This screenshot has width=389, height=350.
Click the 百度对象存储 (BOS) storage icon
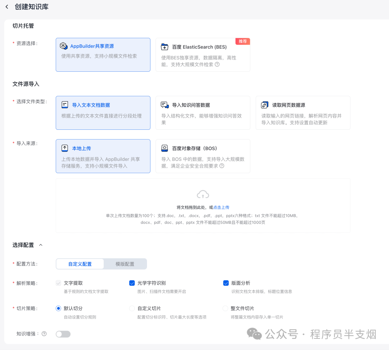click(x=165, y=148)
